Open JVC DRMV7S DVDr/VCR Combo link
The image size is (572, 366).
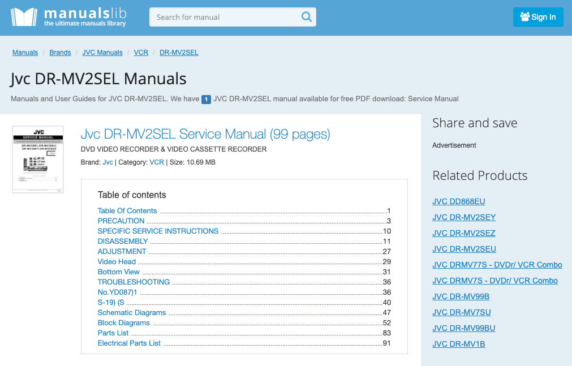(495, 281)
